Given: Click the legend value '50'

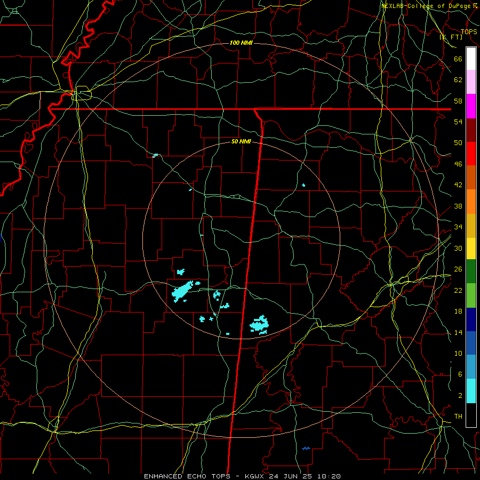Looking at the screenshot, I should (x=458, y=142).
